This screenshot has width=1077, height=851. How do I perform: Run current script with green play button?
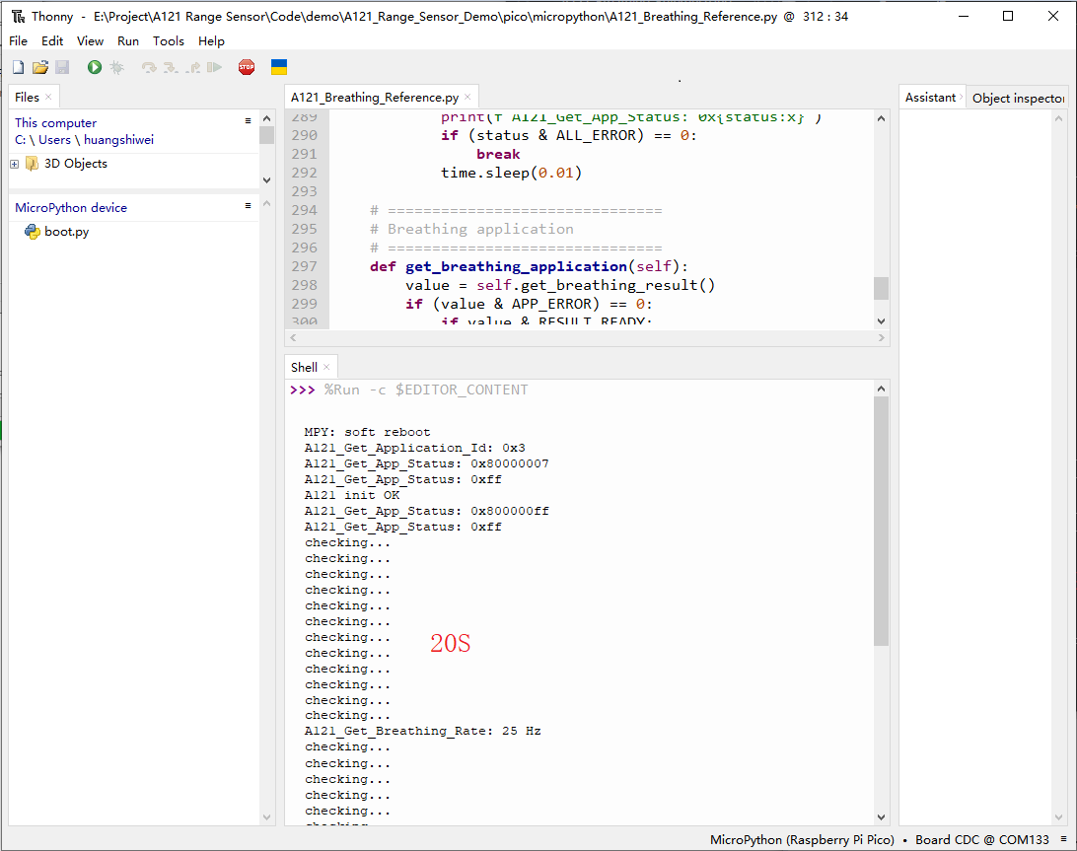click(95, 67)
